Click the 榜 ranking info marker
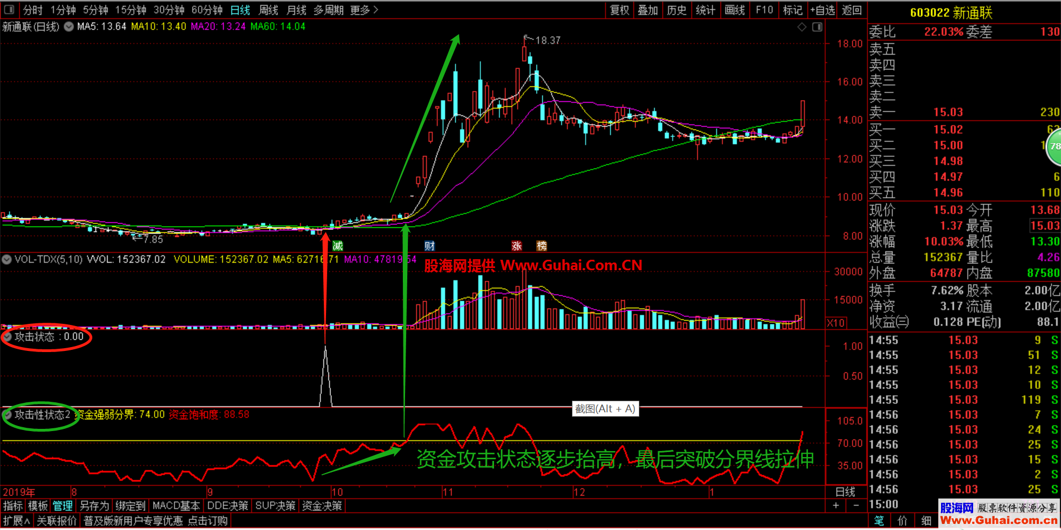 [542, 246]
